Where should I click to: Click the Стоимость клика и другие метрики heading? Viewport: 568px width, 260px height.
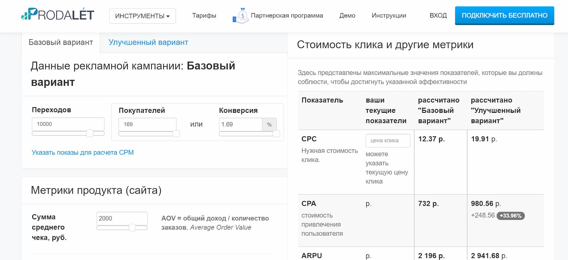point(385,45)
